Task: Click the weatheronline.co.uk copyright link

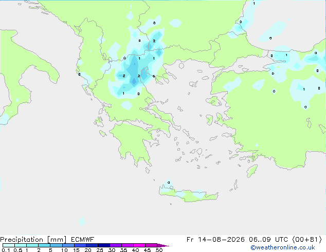Action: tap(283, 247)
